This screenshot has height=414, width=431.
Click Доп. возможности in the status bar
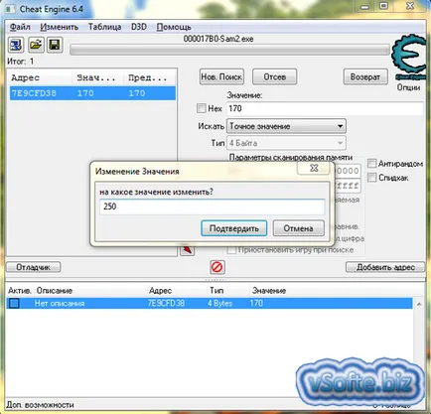coord(40,405)
